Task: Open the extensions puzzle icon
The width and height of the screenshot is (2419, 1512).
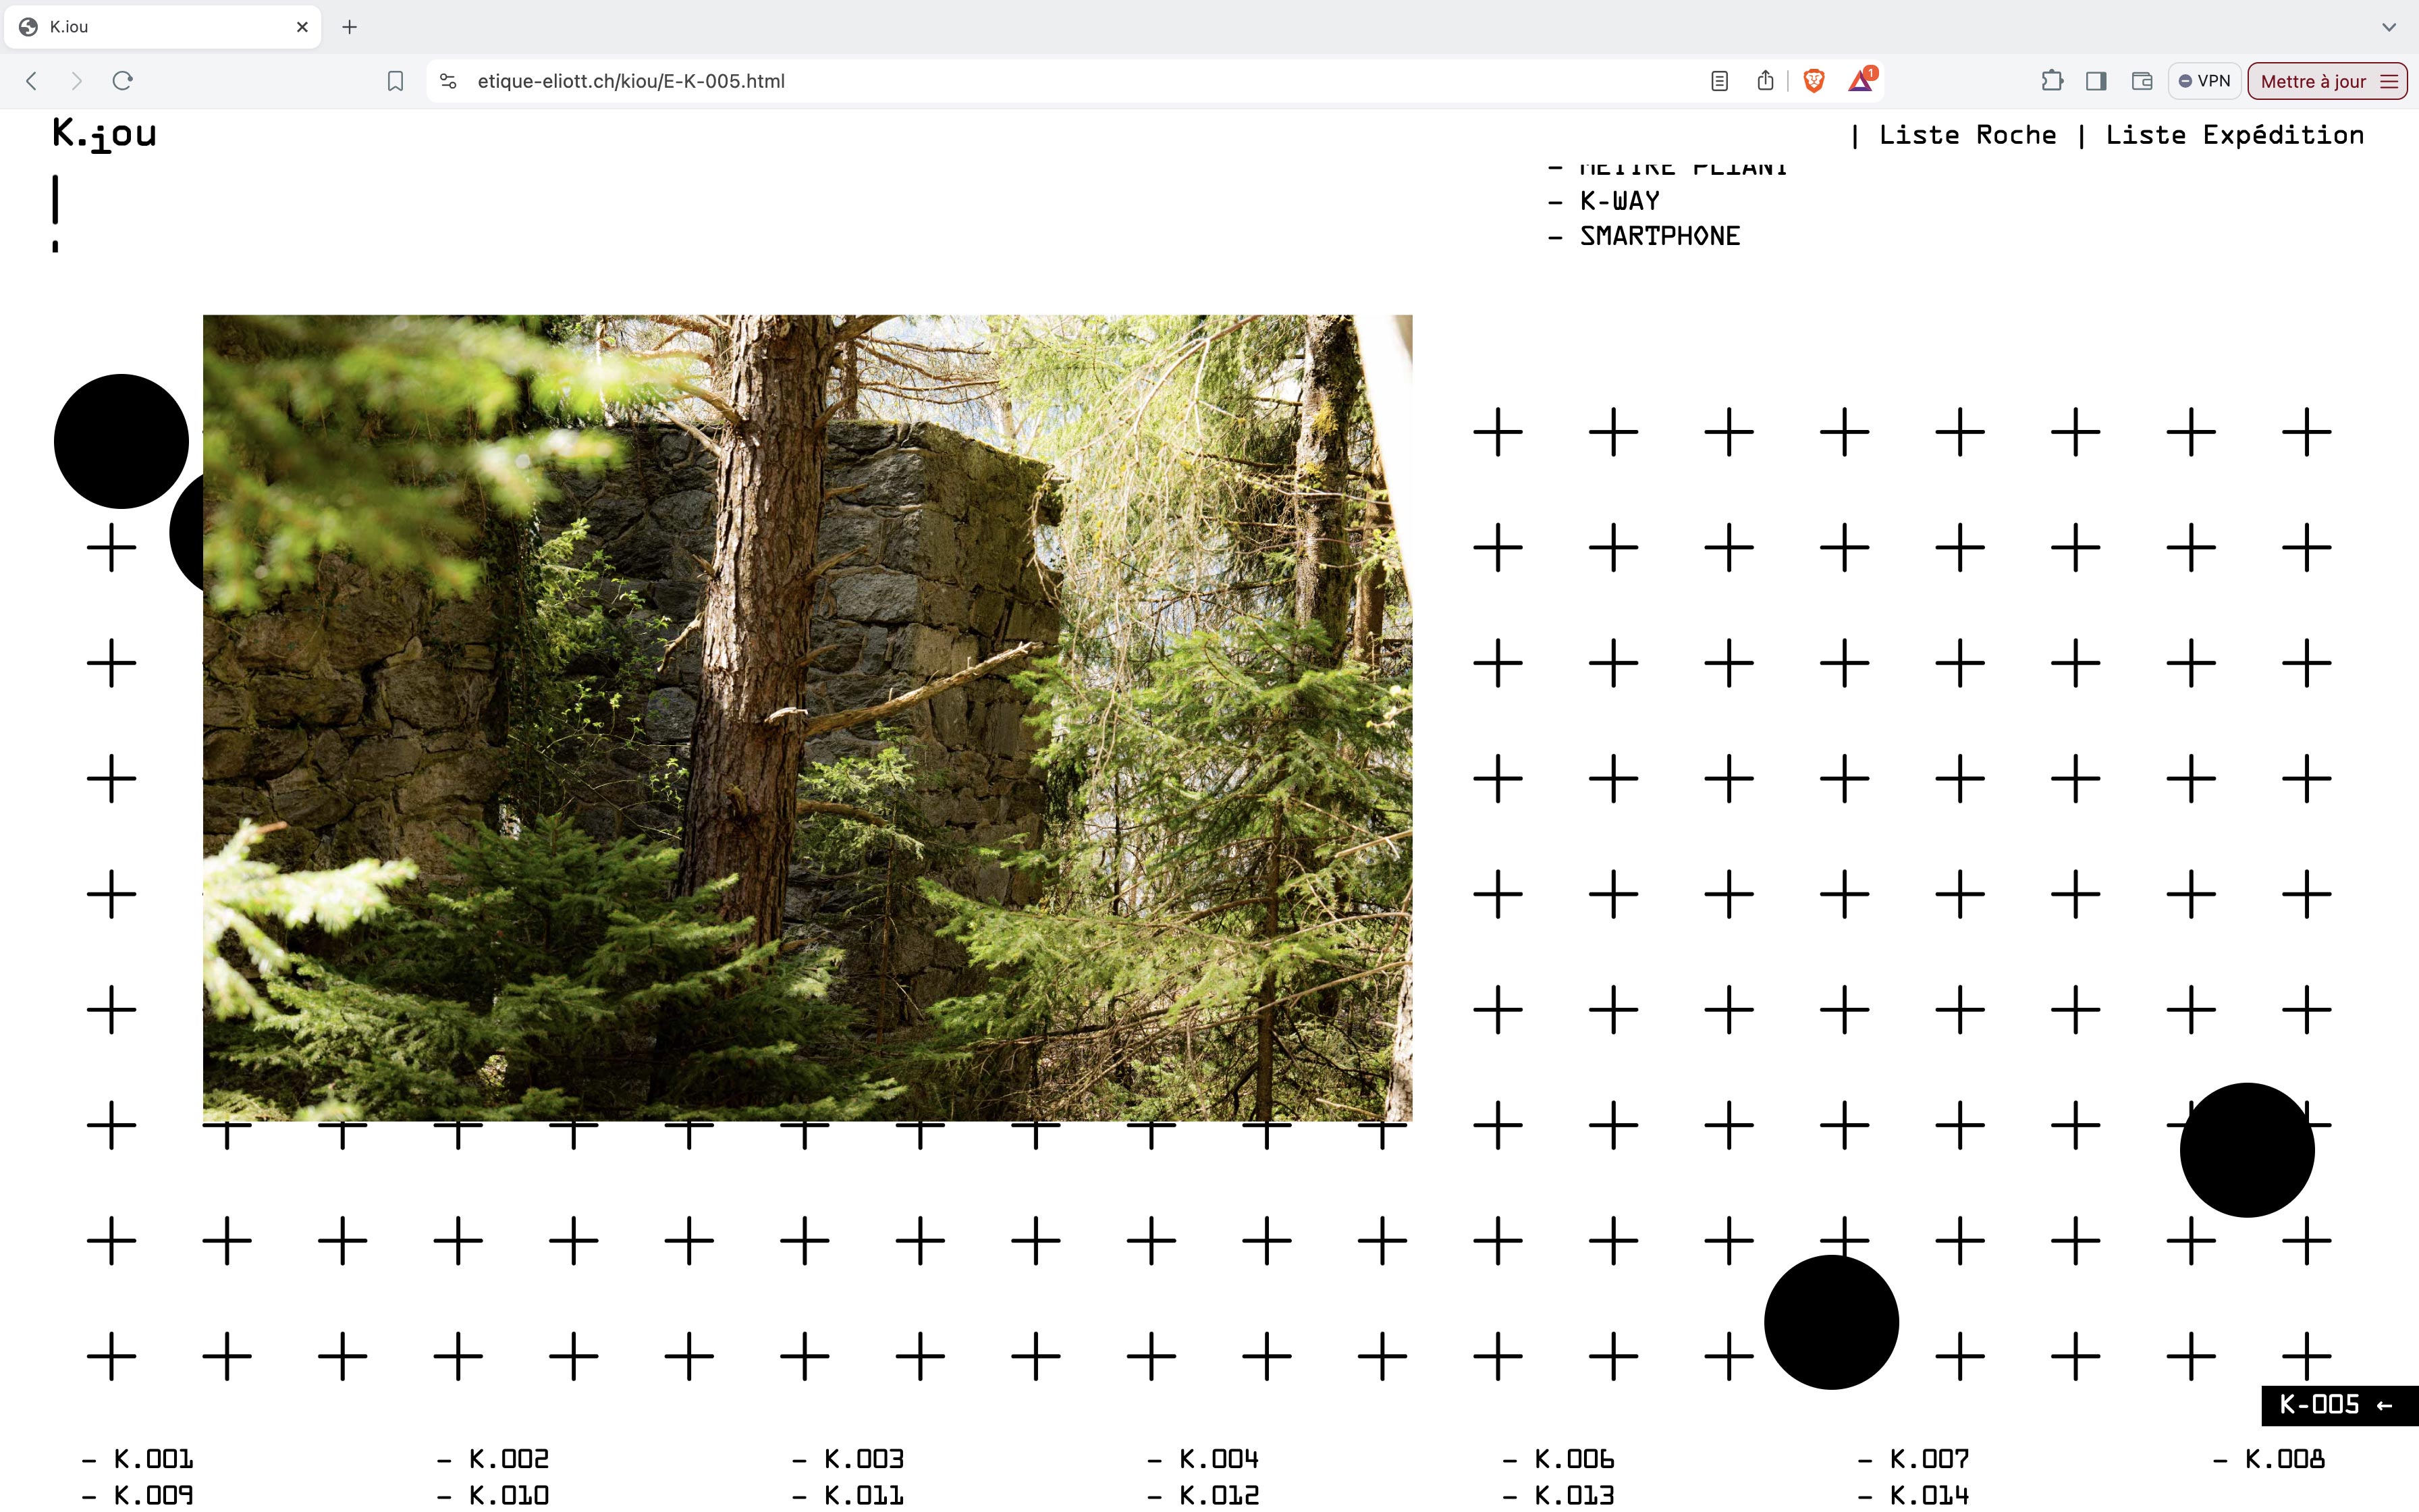Action: pos(2052,81)
